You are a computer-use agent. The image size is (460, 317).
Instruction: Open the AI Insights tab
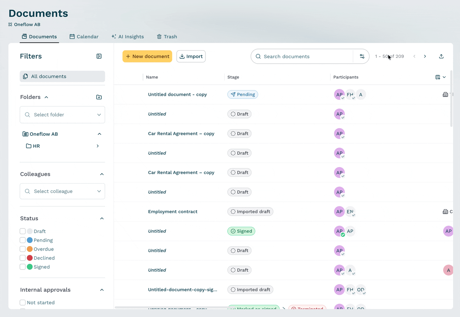click(128, 37)
